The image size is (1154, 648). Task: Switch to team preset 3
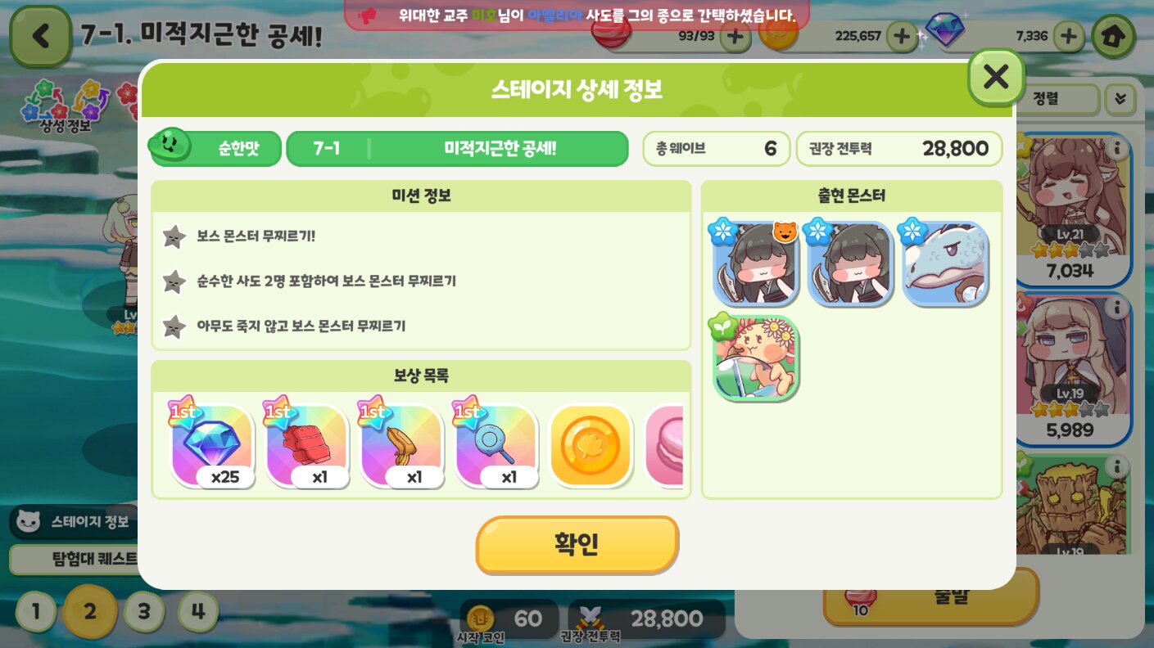tap(144, 611)
